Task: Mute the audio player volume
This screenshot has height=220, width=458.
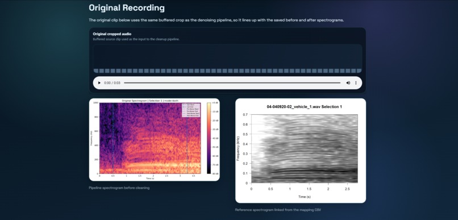Action: pyautogui.click(x=348, y=83)
